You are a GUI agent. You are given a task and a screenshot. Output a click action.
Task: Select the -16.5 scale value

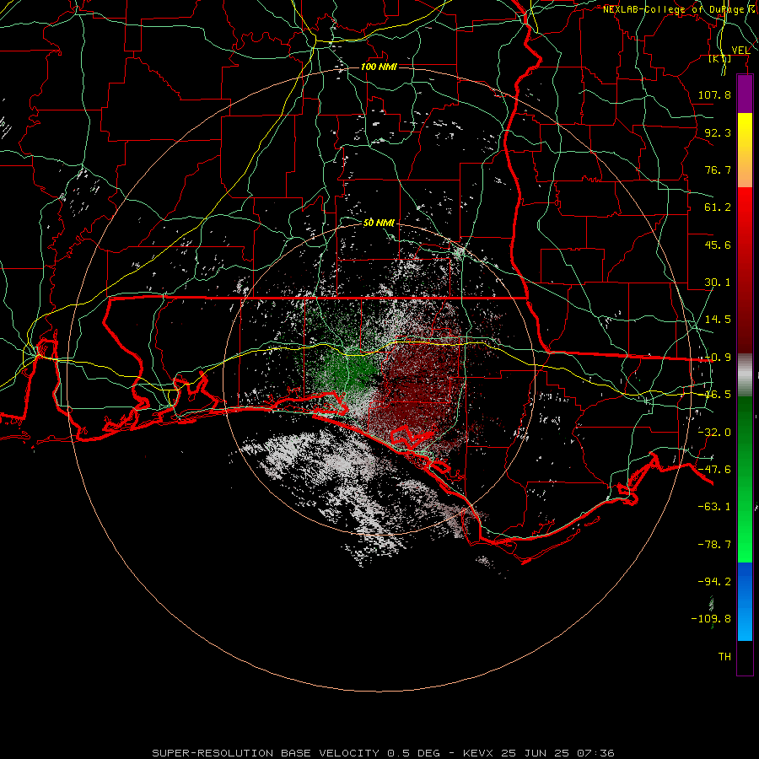[718, 395]
